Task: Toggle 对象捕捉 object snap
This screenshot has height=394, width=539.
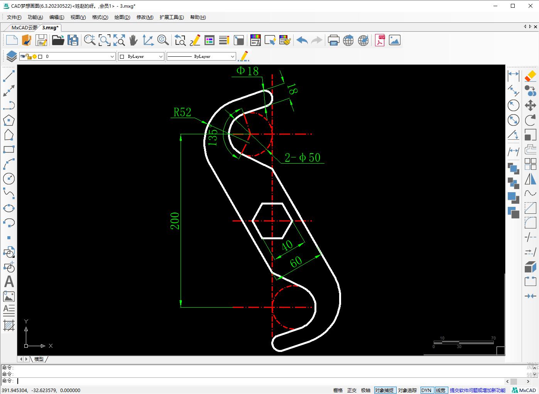Action: tap(384, 390)
